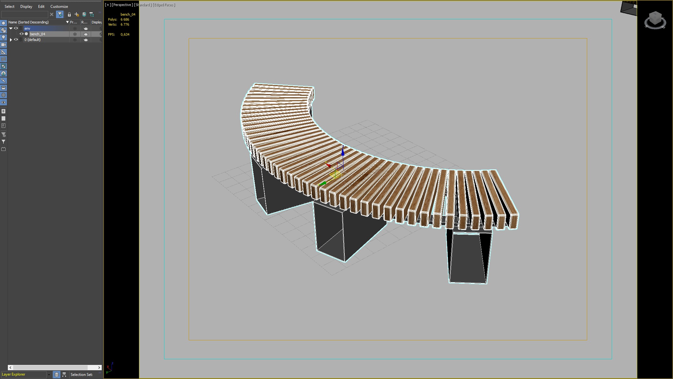Expand the bottom toolbar overflow chevrons
Viewport: 673px width, 379px height.
tap(100, 372)
